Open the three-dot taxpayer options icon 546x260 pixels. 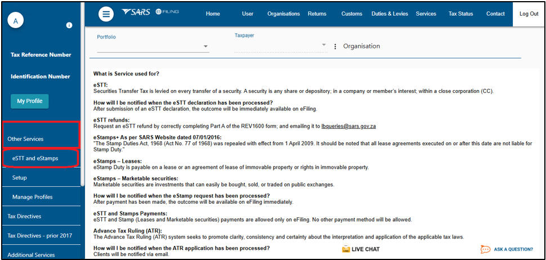click(335, 46)
